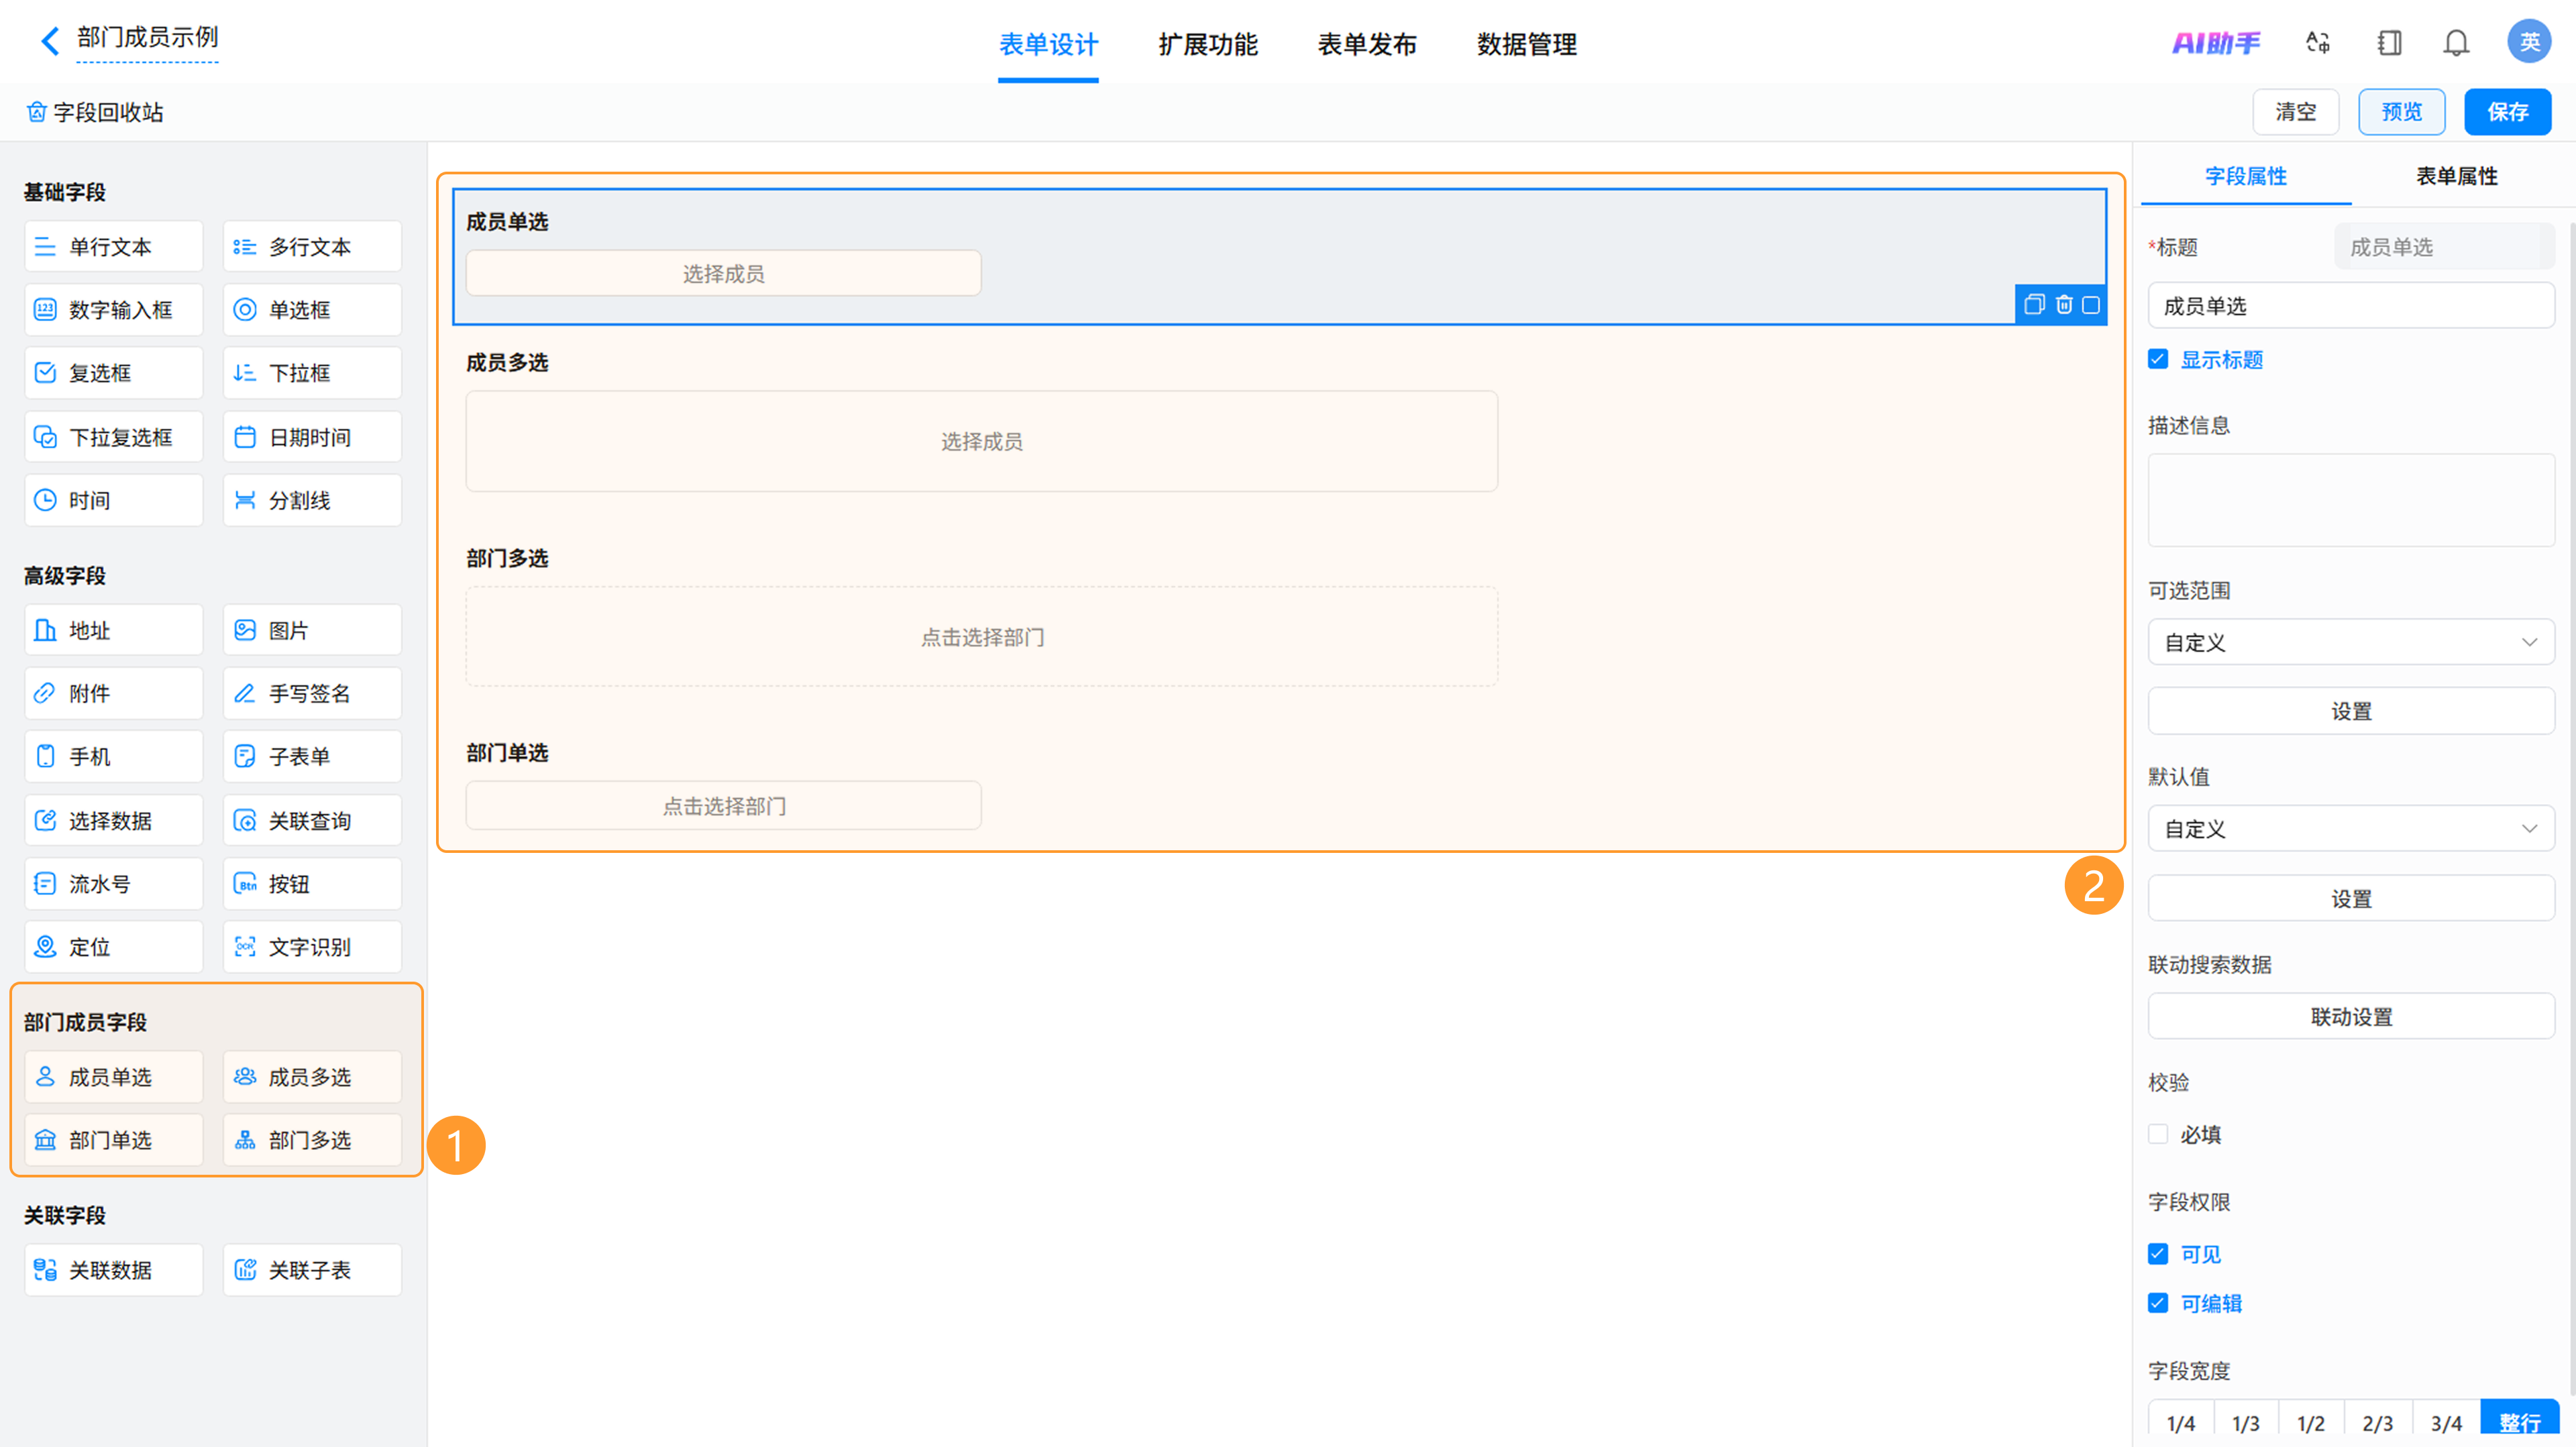Toggle the 可见 visibility checkbox

[2158, 1254]
